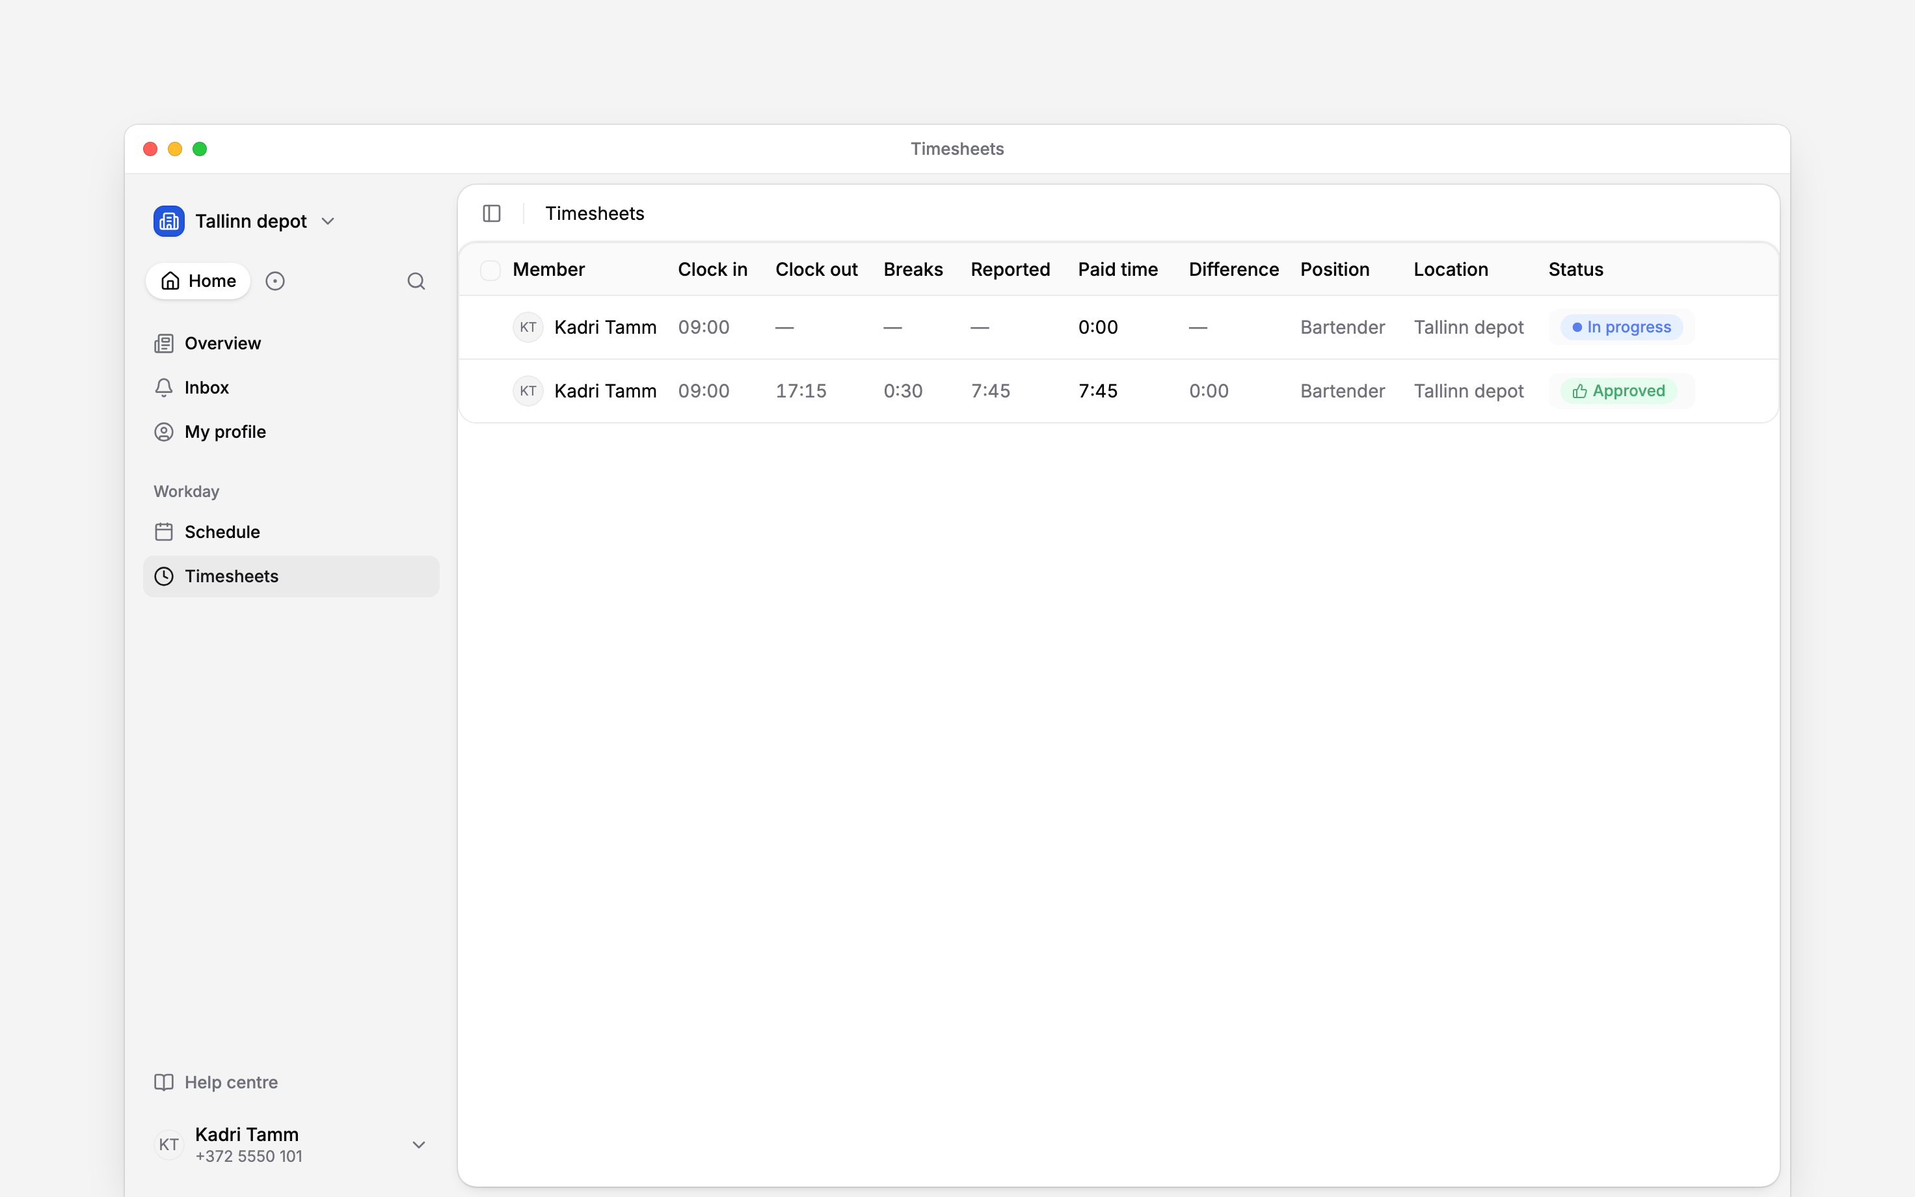Click the Location column header
Image resolution: width=1915 pixels, height=1197 pixels.
click(1451, 270)
